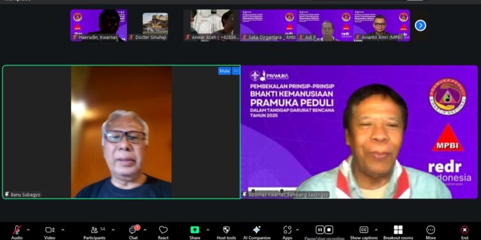Open video options chevron beside Video

[x=63, y=230]
